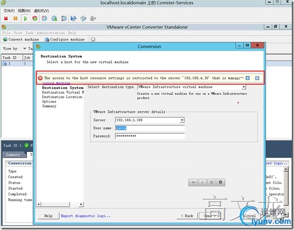Maximize the Conversion dialog

click(x=247, y=45)
